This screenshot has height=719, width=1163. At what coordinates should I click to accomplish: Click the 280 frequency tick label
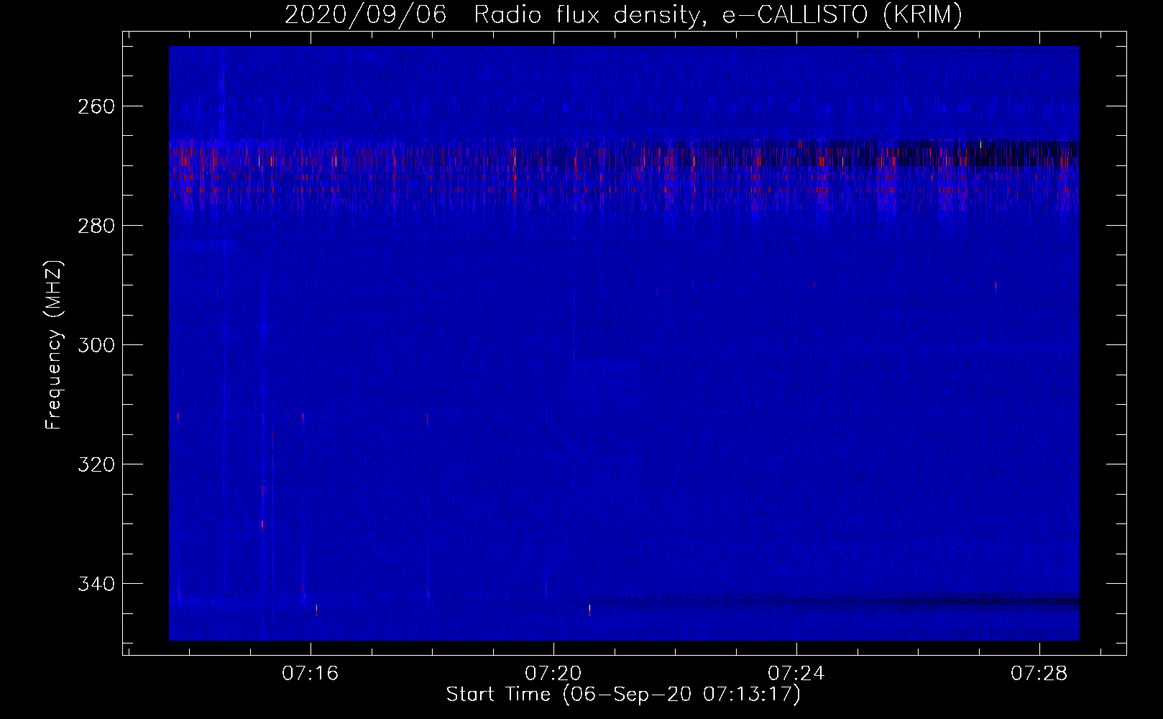click(x=96, y=226)
